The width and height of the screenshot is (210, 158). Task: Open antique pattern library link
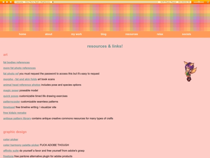pos(17,119)
